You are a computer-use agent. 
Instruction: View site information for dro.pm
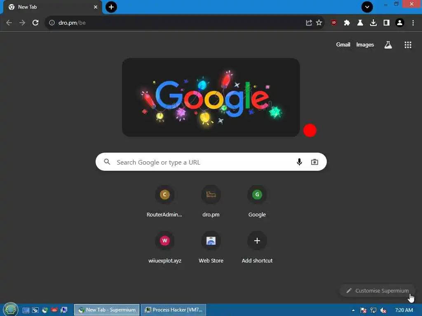(x=52, y=23)
